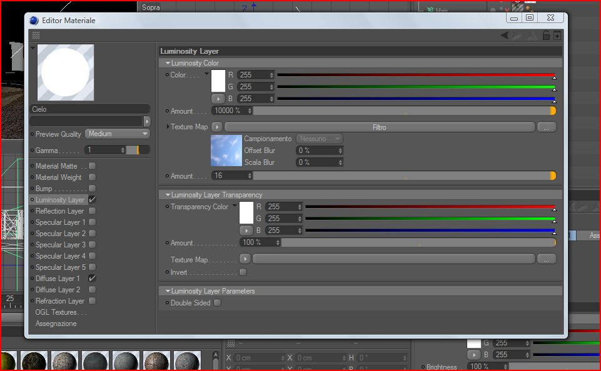This screenshot has width=601, height=371.
Task: Browse file with transparency Texture Map ellipsis
Action: tap(546, 259)
